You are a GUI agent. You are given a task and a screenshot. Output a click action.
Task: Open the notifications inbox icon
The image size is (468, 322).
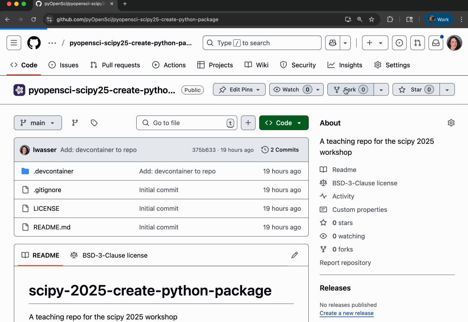click(x=436, y=43)
